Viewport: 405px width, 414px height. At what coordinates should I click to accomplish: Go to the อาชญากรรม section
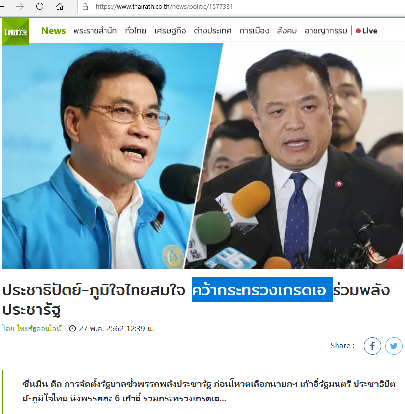pyautogui.click(x=326, y=31)
